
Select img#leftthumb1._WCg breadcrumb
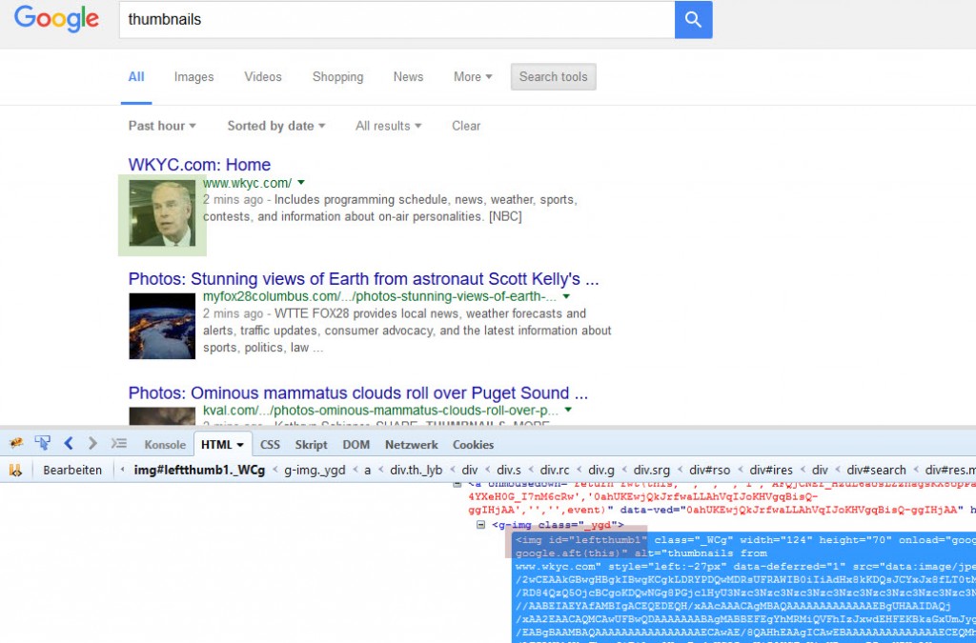[x=199, y=471]
